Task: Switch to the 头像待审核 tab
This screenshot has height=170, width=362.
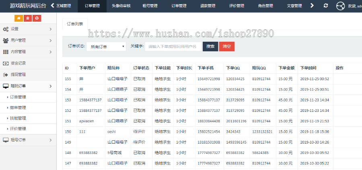Action: 121,6
